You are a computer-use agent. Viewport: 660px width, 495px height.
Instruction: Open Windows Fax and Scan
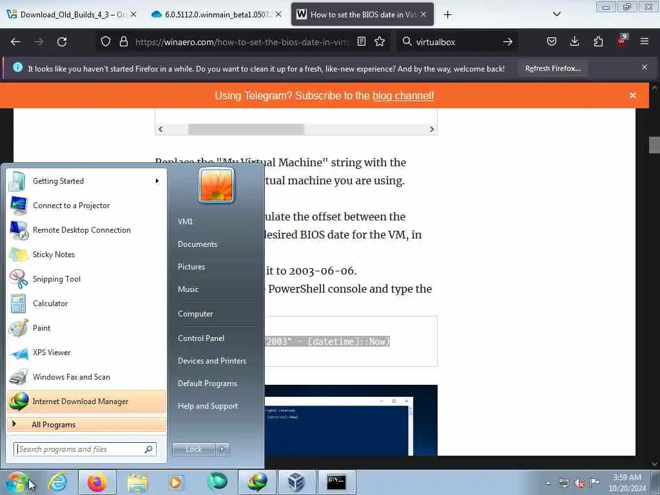tap(86, 376)
